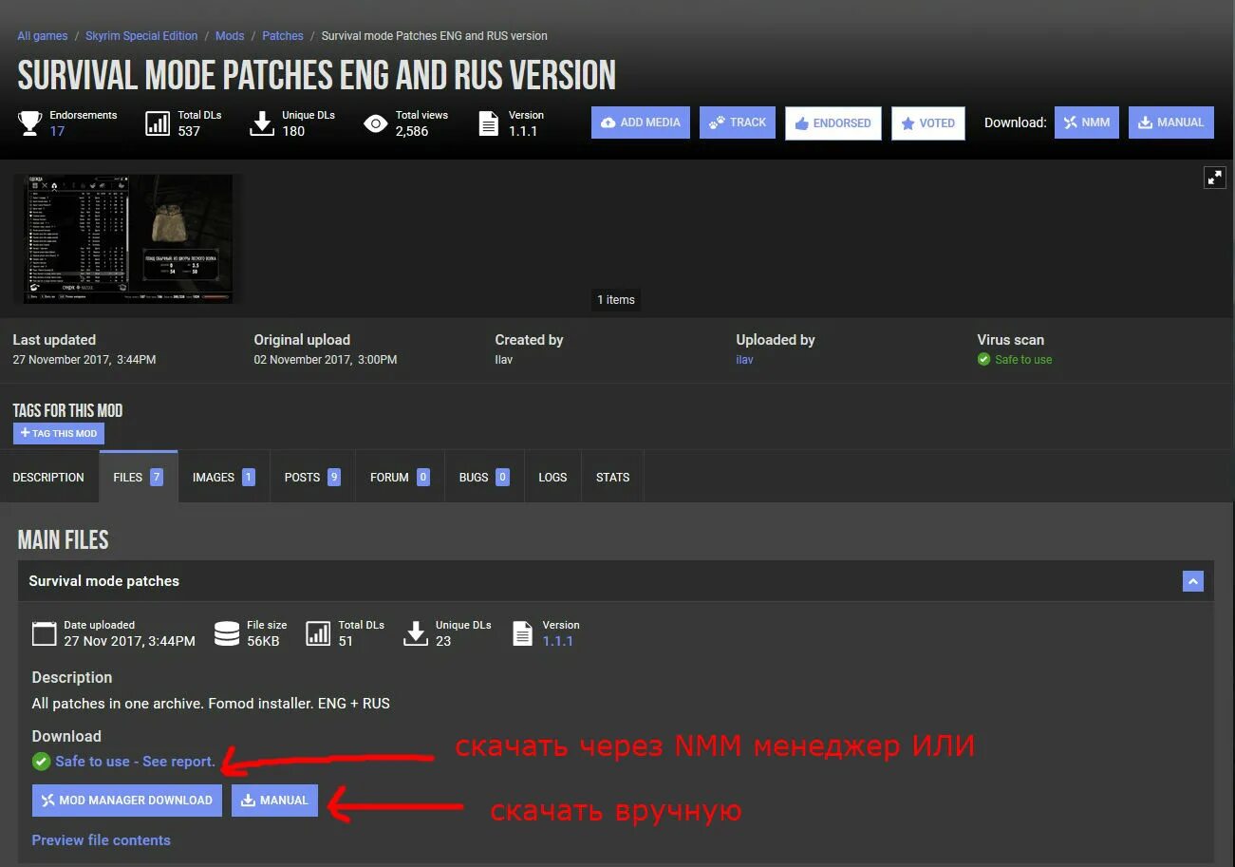Open Safe to use - See report link
Viewport: 1235px width, 867px height.
(135, 762)
